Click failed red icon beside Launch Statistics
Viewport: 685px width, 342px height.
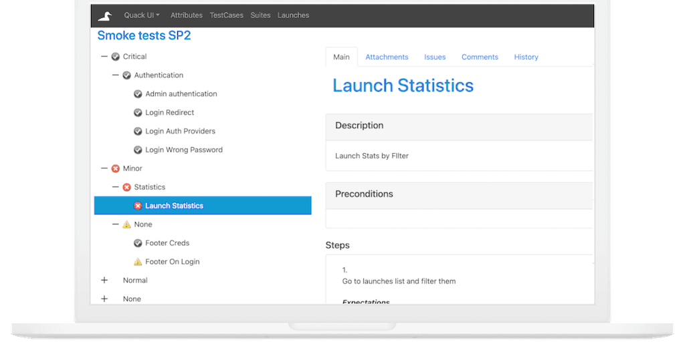tap(138, 206)
